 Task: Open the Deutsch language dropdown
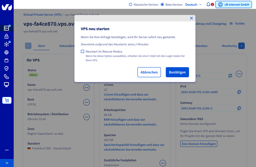193,4
